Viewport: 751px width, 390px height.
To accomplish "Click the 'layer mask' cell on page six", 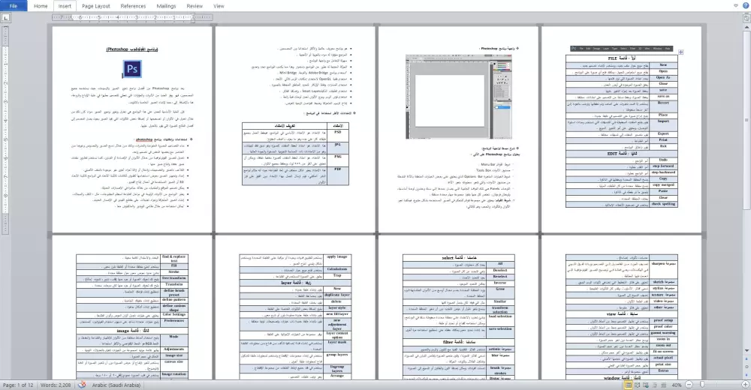I will (338, 346).
